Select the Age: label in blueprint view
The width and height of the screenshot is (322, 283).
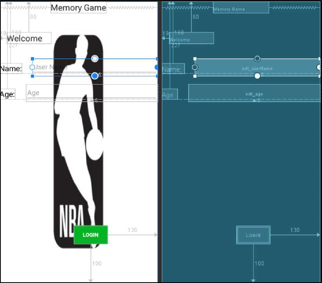170,94
